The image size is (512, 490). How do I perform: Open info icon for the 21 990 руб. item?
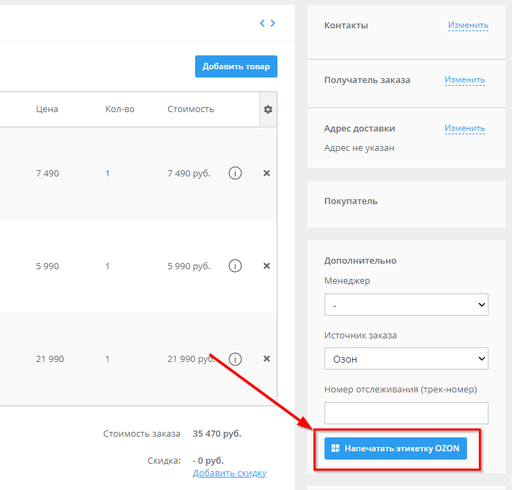pos(235,359)
